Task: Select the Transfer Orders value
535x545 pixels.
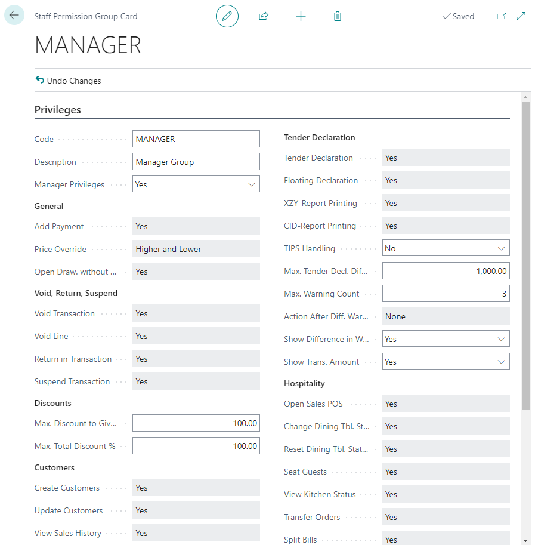Action: point(446,517)
